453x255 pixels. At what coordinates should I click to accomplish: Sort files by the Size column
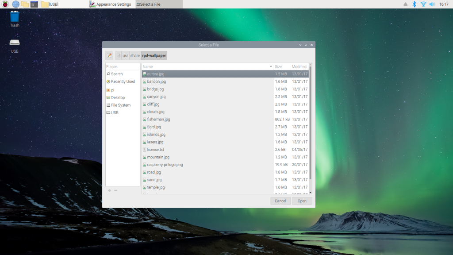pyautogui.click(x=282, y=66)
